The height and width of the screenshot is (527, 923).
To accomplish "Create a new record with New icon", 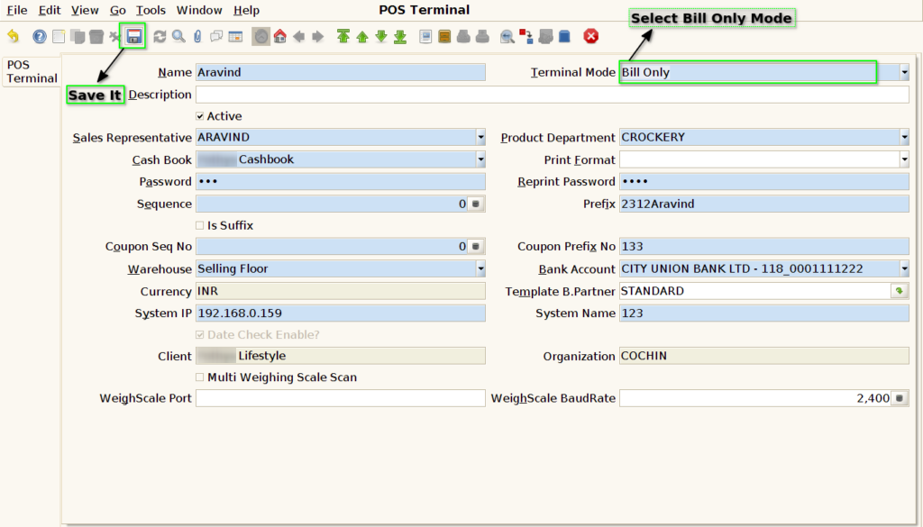I will point(59,36).
